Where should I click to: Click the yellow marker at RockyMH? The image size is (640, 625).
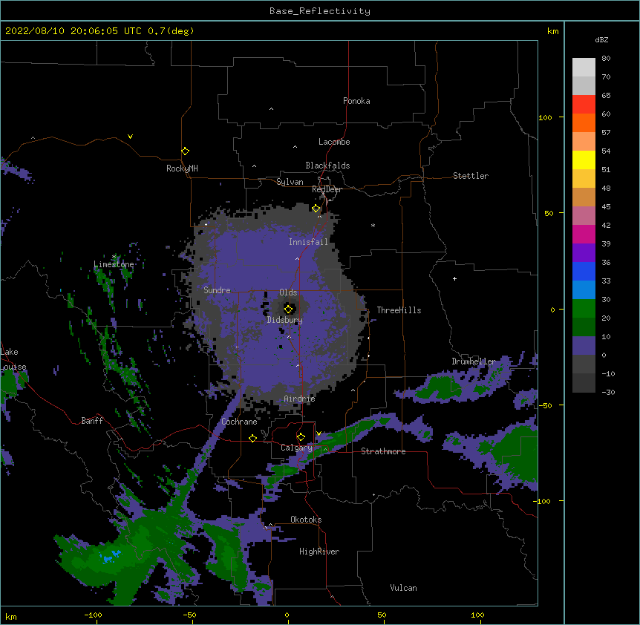pos(186,151)
